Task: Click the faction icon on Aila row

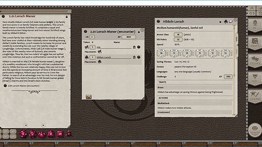Action: tap(134, 47)
